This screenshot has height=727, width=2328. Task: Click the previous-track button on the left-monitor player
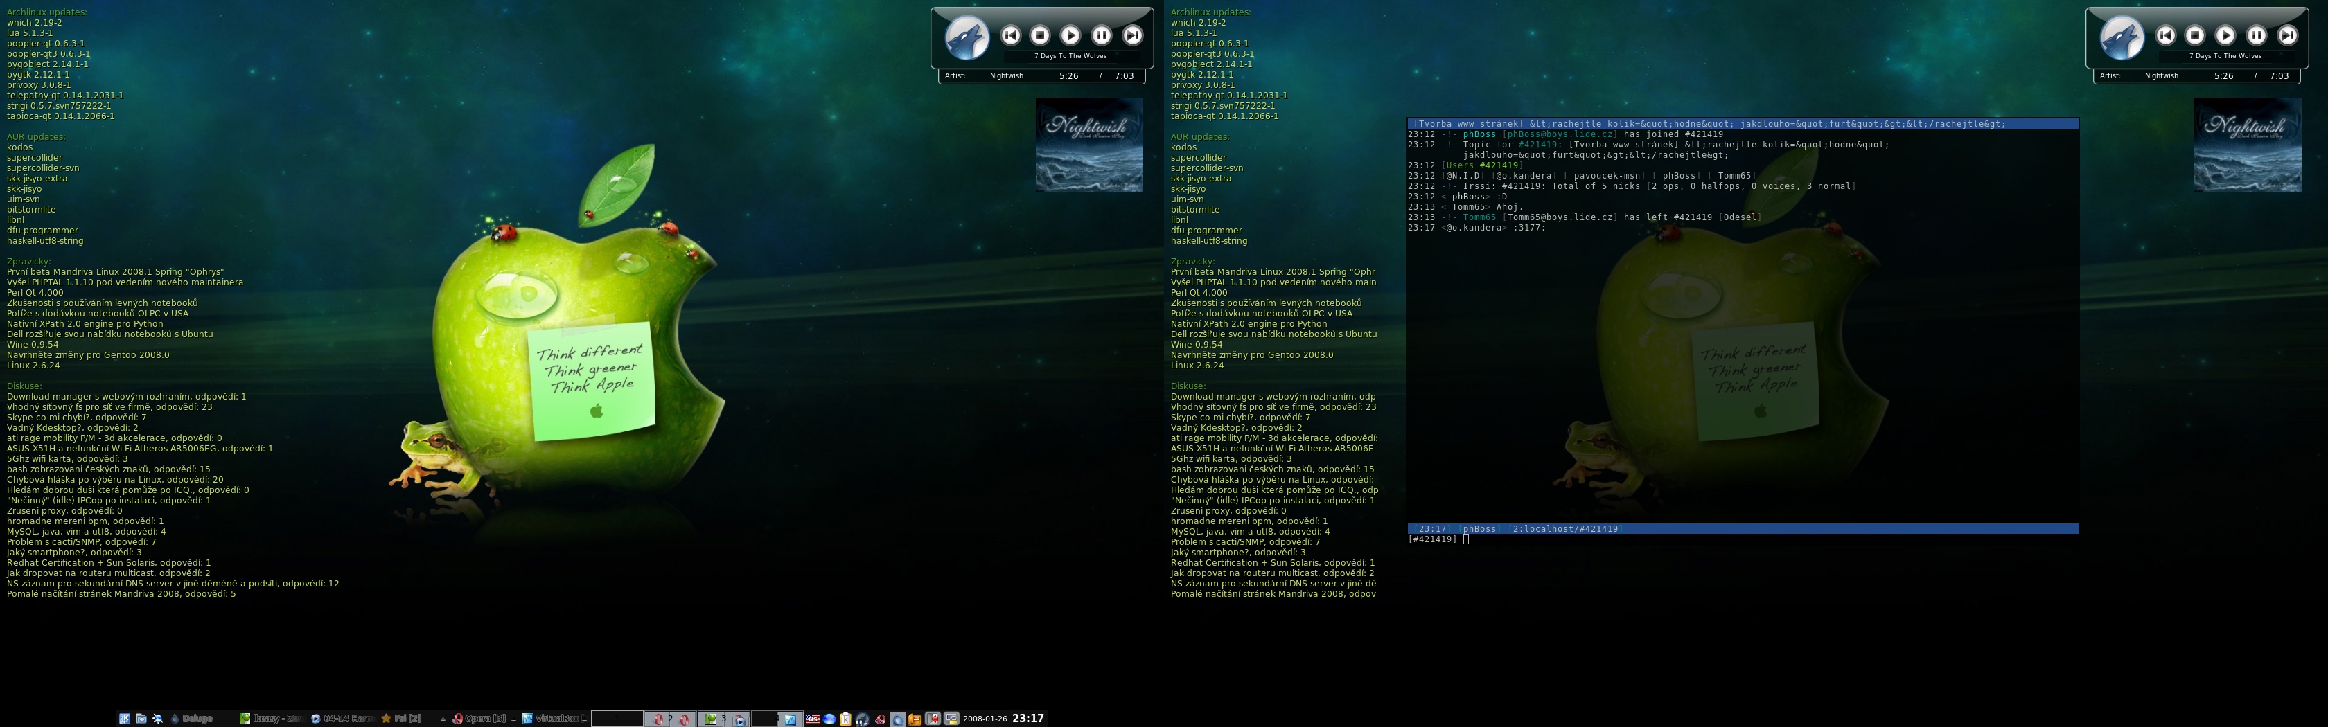pos(1010,35)
